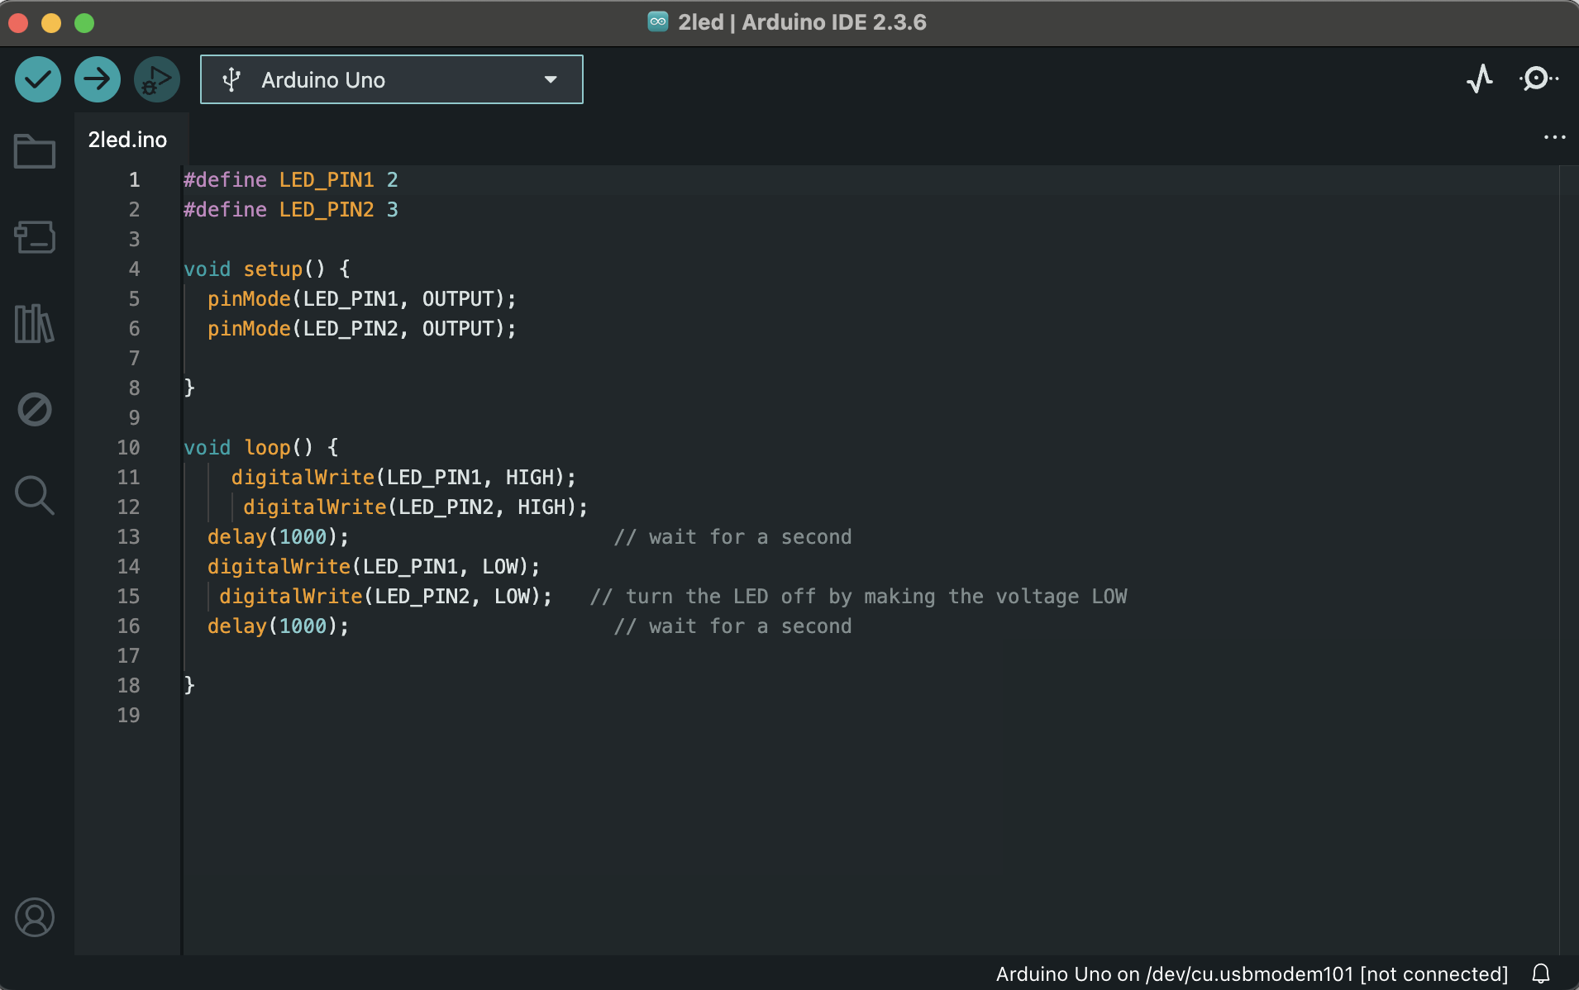Select the 2led.ino tab
1579x990 pixels.
[127, 139]
